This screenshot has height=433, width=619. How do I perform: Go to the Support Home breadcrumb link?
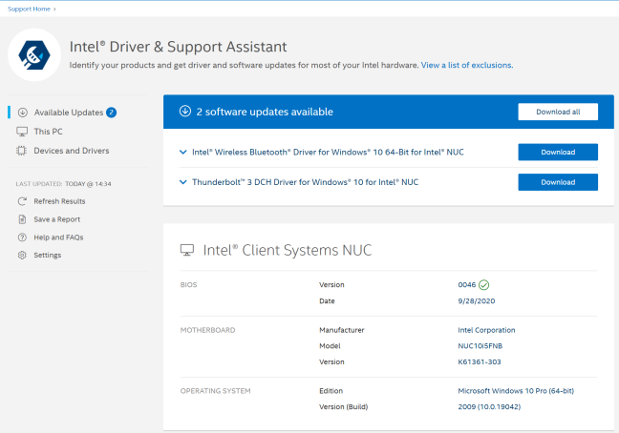(29, 9)
